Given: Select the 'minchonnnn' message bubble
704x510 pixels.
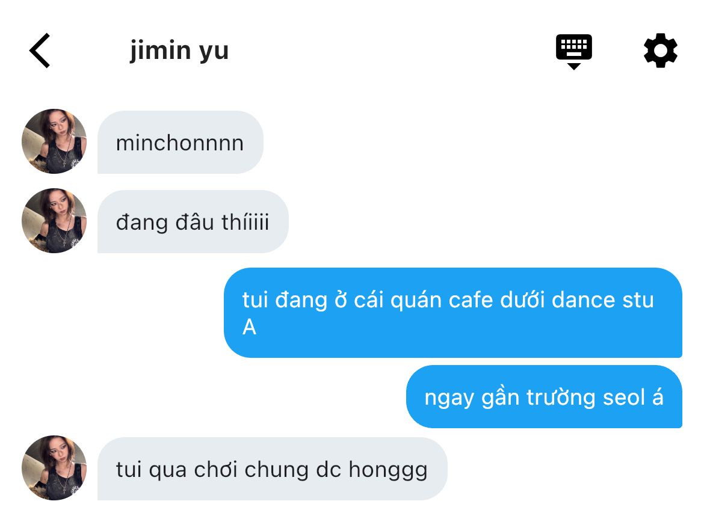Looking at the screenshot, I should point(180,143).
